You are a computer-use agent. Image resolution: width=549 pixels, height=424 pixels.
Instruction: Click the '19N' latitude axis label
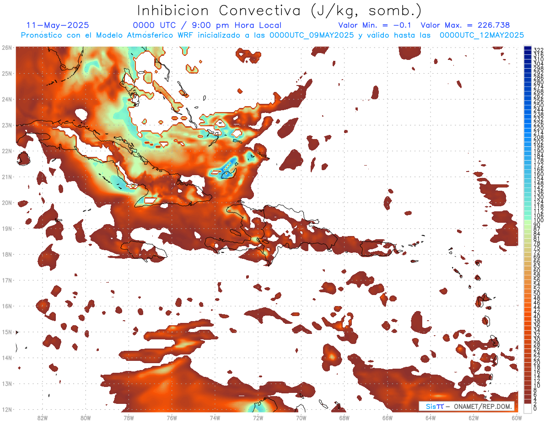tap(6, 228)
